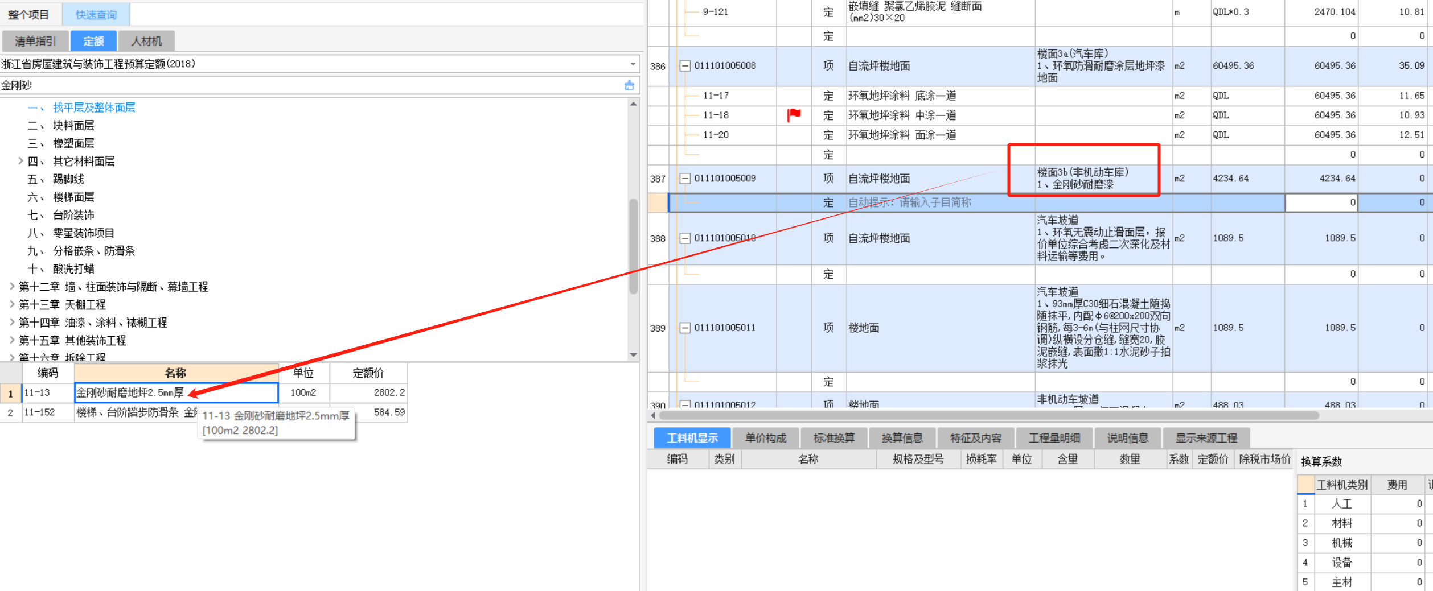Click 规格及型号 column header
1433x591 pixels.
[x=918, y=460]
